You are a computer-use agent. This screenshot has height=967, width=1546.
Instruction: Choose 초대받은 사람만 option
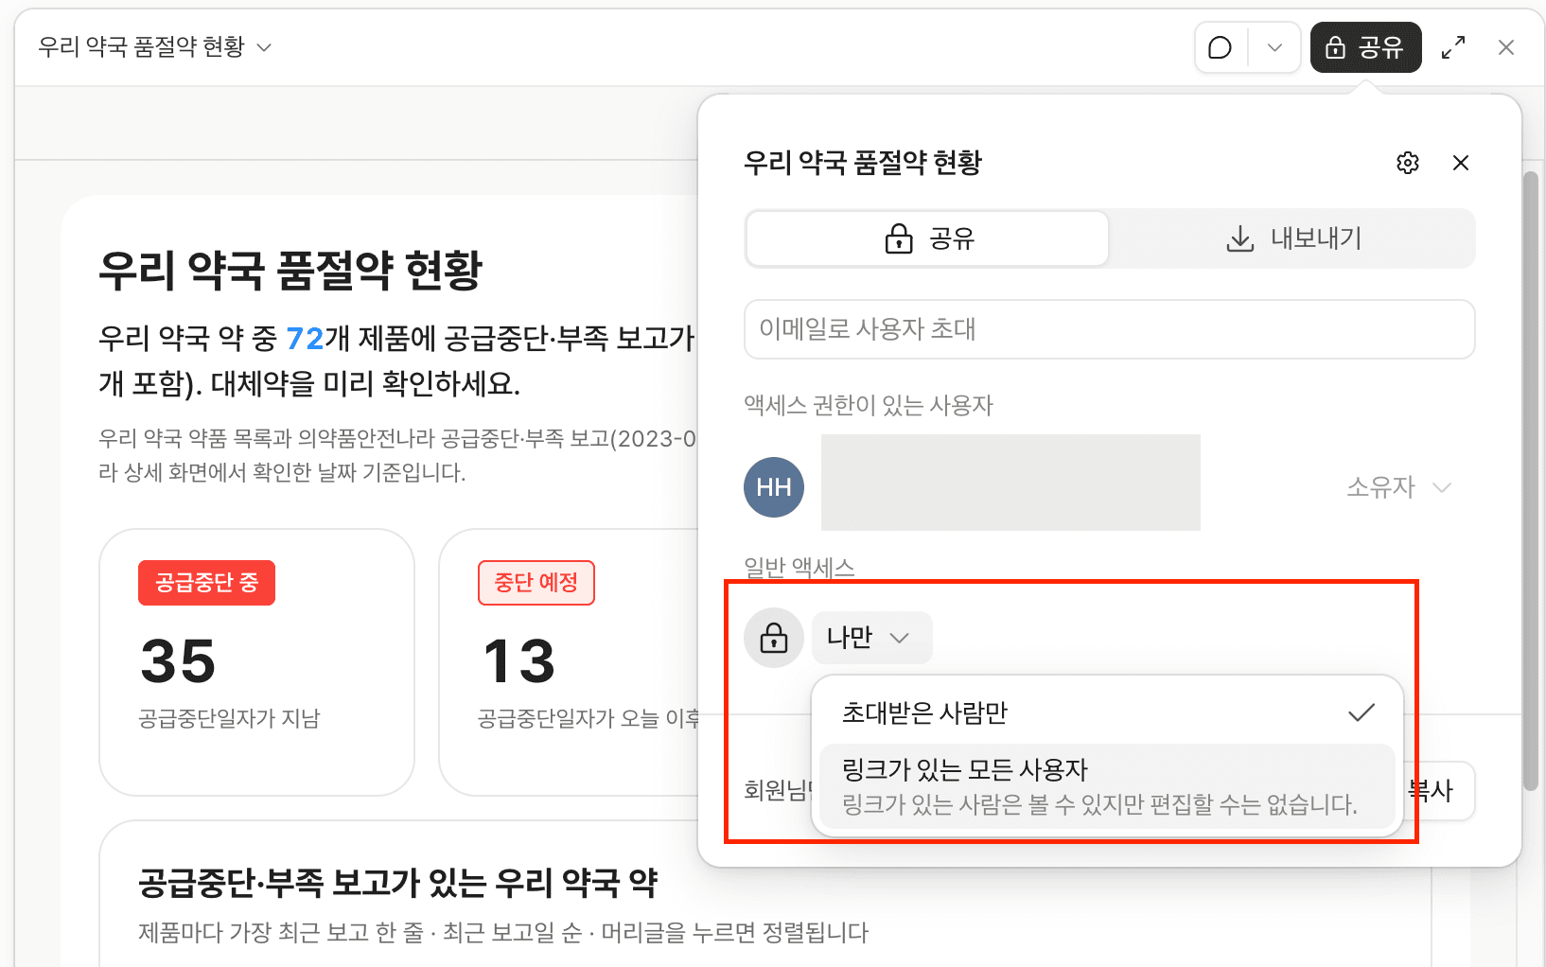[x=1107, y=712]
